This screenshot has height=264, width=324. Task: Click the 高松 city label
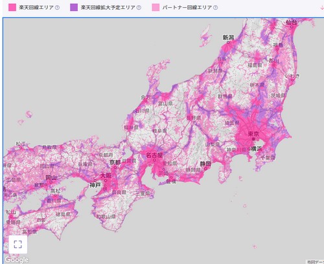tap(56, 191)
